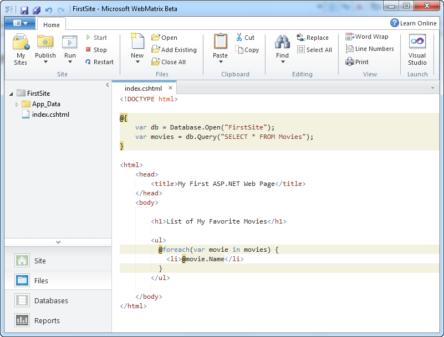
Task: Select All text in the editor
Action: (x=314, y=50)
